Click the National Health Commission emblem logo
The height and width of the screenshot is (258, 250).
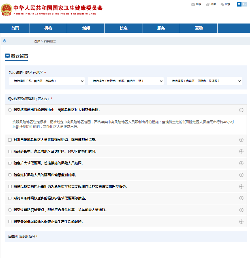(x=7, y=9)
